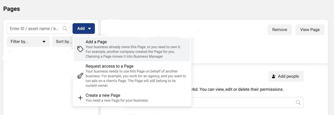Screen dimensions: 334x115
Task: Open the Sort by dropdown
Action: 63,42
